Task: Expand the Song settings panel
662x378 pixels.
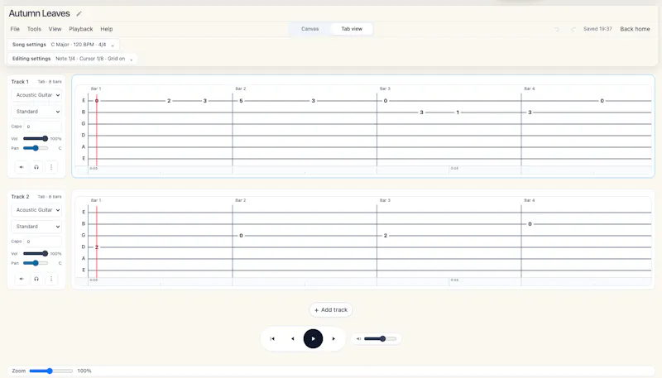Action: [64, 45]
